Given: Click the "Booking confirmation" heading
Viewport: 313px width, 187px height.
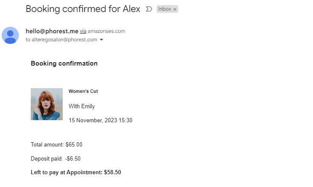Looking at the screenshot, I should (64, 63).
